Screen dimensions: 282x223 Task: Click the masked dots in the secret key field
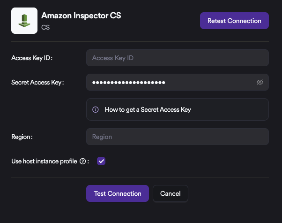[x=128, y=82]
